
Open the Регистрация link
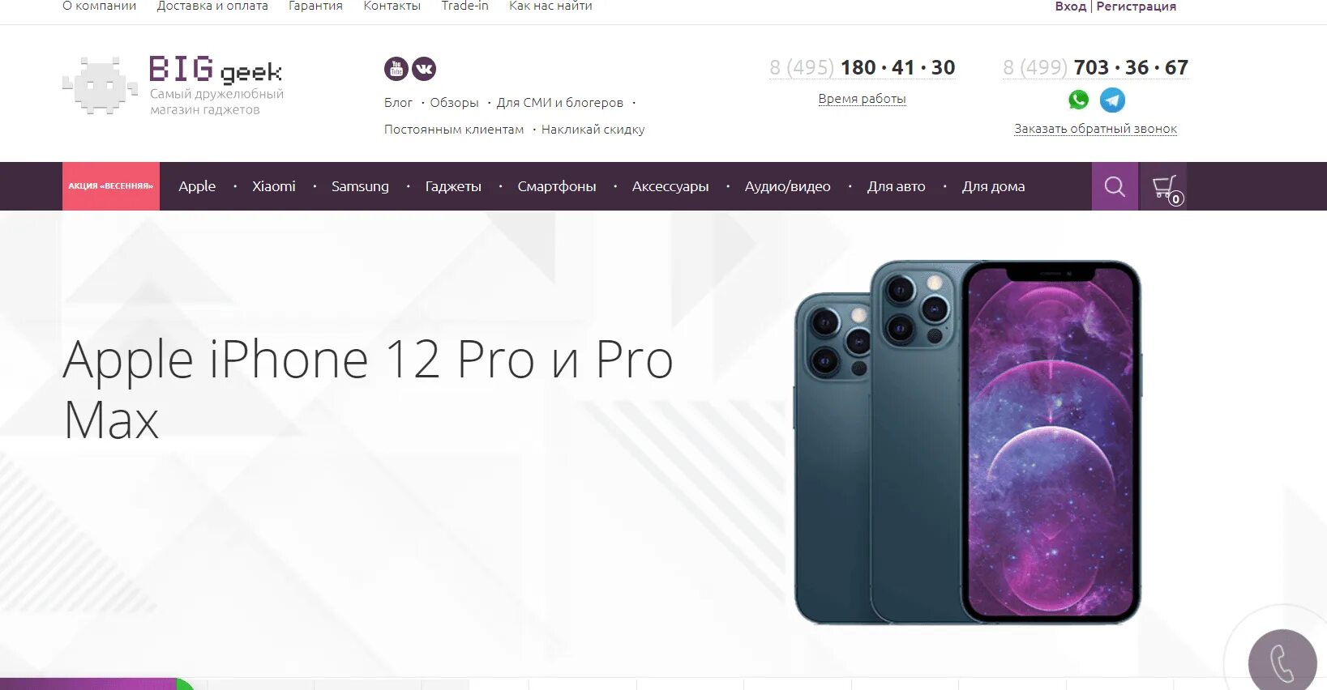pyautogui.click(x=1136, y=6)
